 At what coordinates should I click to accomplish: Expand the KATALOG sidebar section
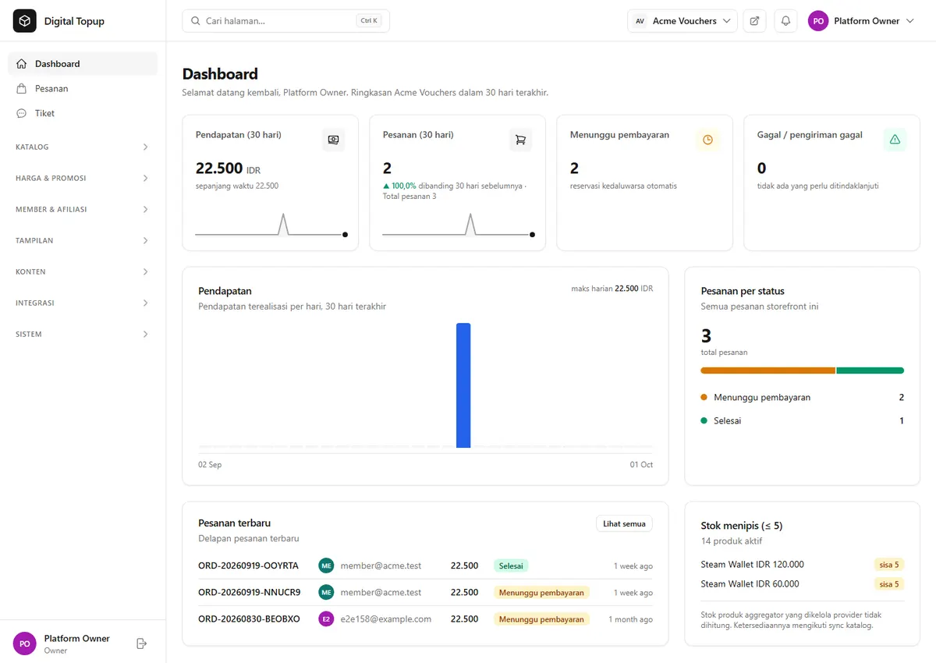click(83, 147)
